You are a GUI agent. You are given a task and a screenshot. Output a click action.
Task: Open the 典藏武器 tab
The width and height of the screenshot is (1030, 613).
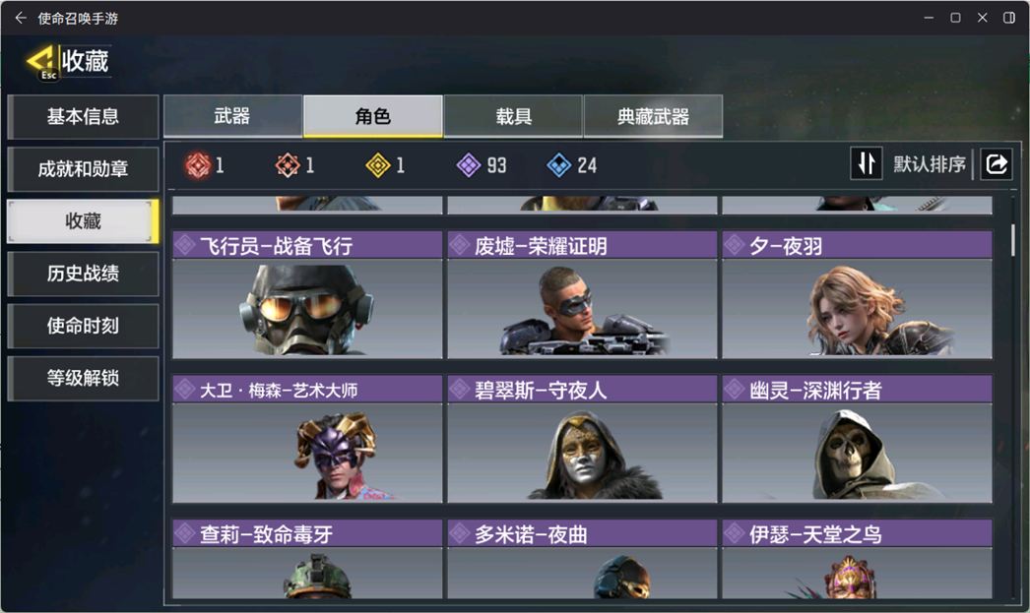653,116
